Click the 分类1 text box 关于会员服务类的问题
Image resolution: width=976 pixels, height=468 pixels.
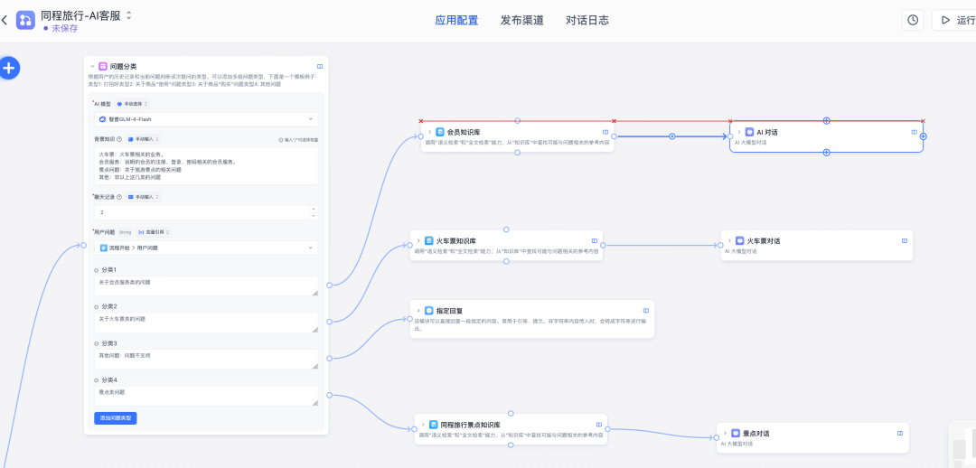point(206,285)
